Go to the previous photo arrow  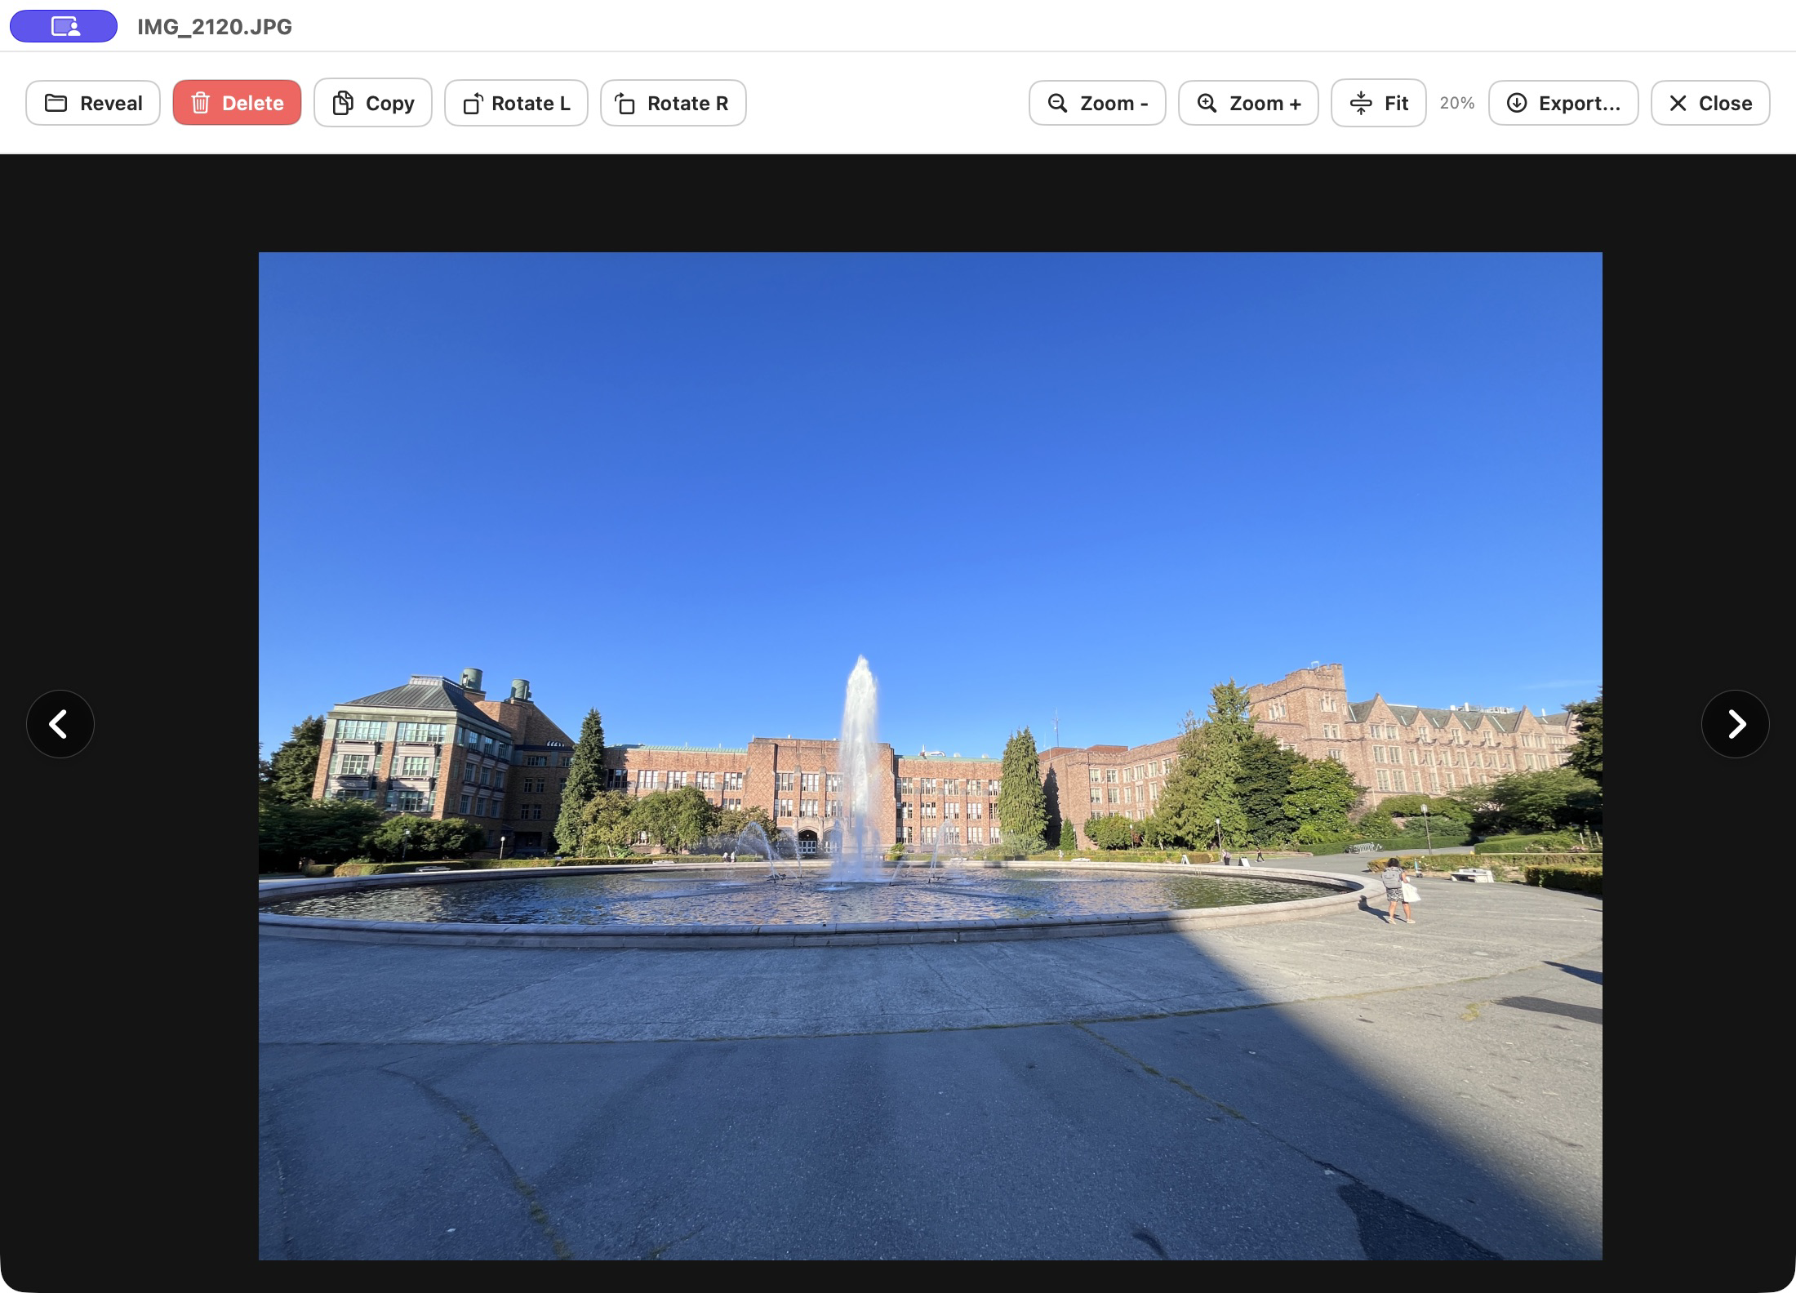[x=60, y=724]
